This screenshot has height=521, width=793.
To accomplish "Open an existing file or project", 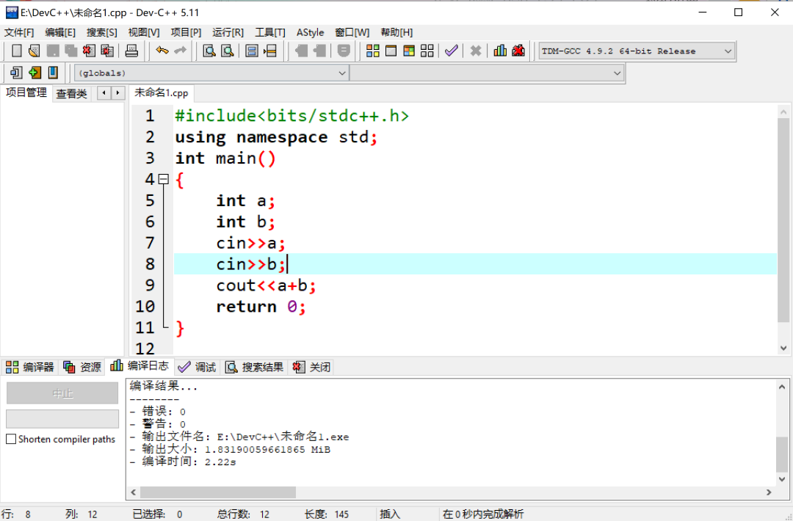I will [x=35, y=51].
